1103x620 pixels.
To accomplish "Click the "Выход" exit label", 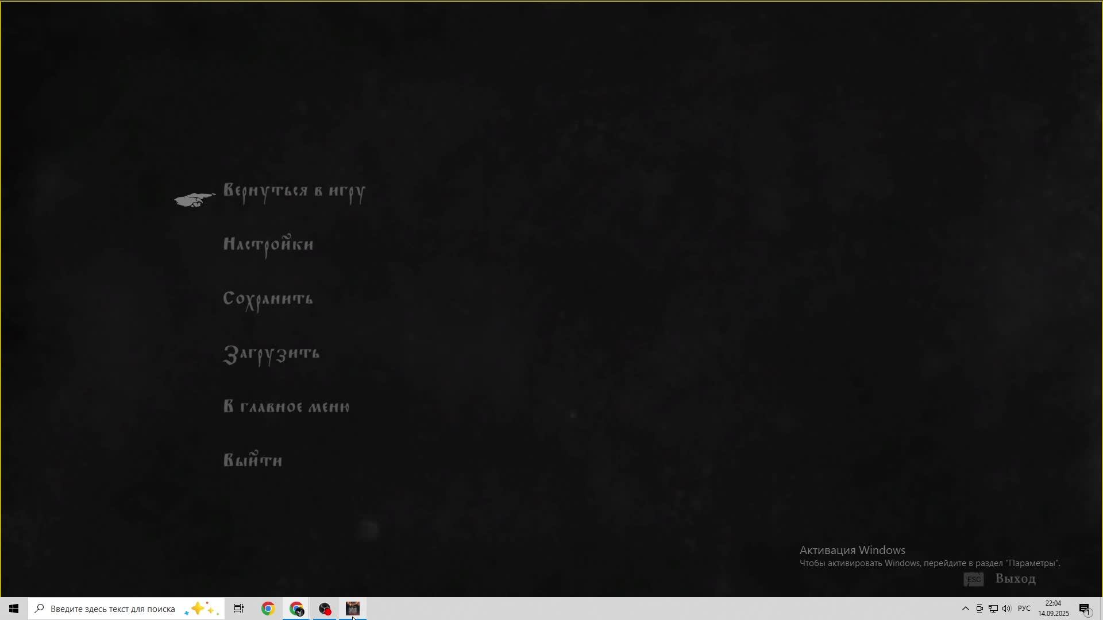I will [x=1015, y=579].
